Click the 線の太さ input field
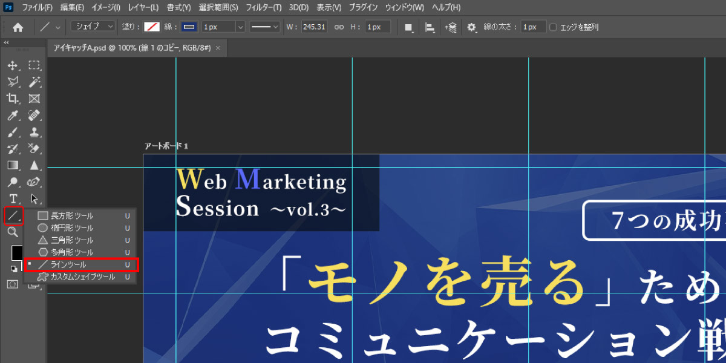The image size is (726, 363). click(533, 27)
